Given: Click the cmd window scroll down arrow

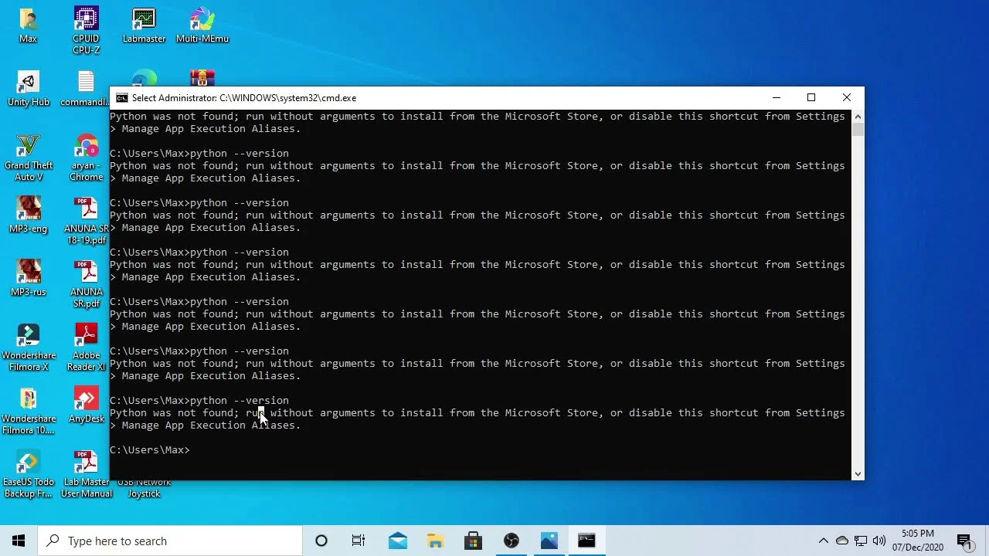Looking at the screenshot, I should click(858, 473).
